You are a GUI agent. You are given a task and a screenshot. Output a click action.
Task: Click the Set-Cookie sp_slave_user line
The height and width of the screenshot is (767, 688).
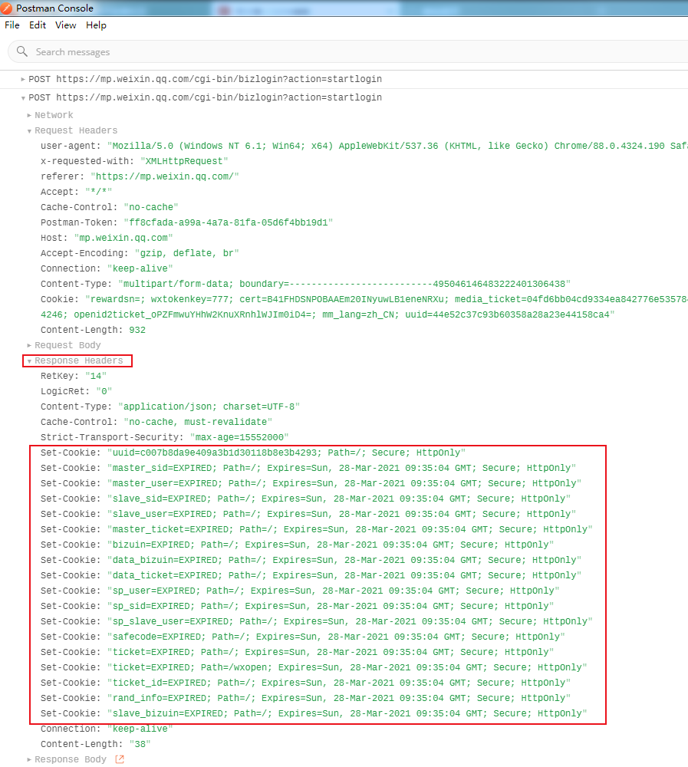click(x=317, y=621)
